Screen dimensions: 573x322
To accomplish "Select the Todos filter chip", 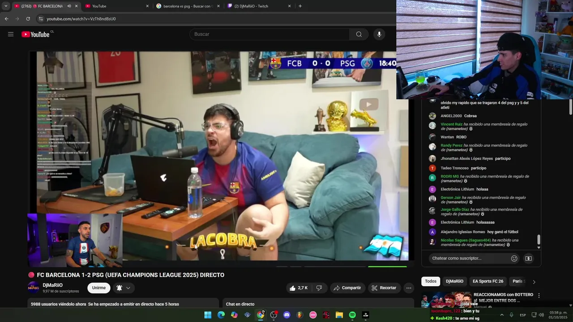I will [x=431, y=281].
